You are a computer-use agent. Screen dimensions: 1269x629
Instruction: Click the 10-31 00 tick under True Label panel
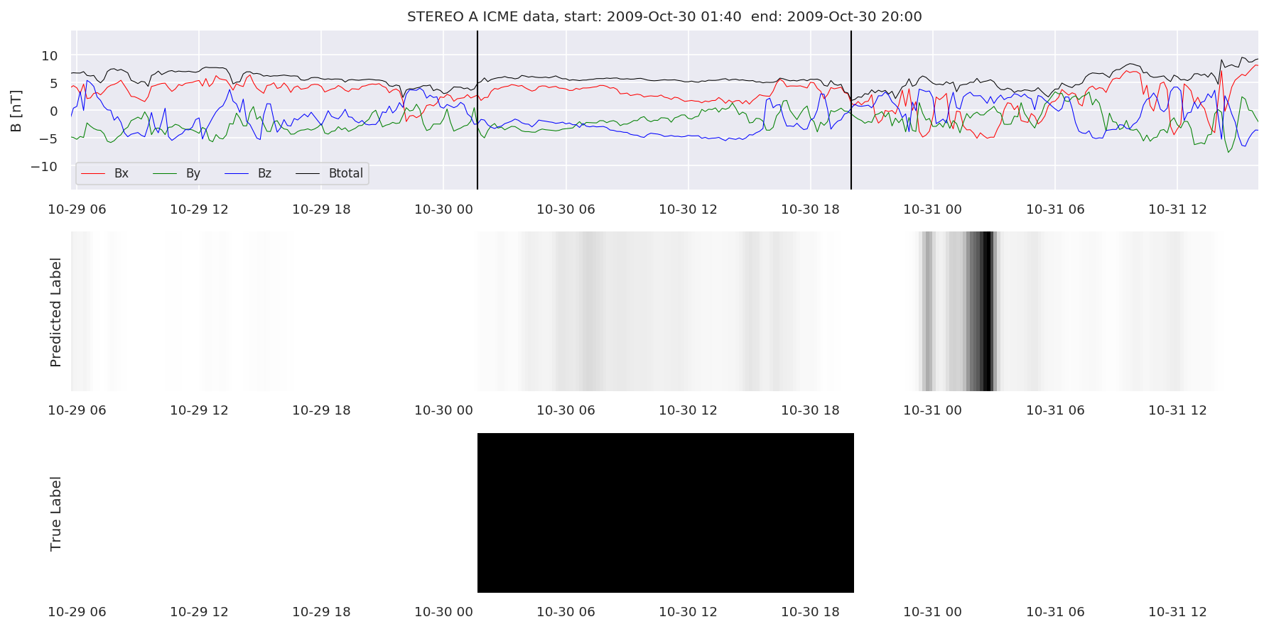pyautogui.click(x=932, y=612)
